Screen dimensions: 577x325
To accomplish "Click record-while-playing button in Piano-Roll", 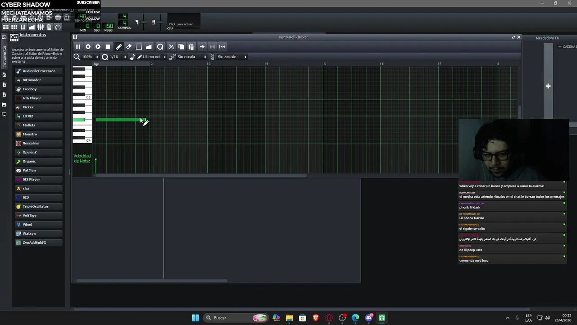I will coord(98,46).
